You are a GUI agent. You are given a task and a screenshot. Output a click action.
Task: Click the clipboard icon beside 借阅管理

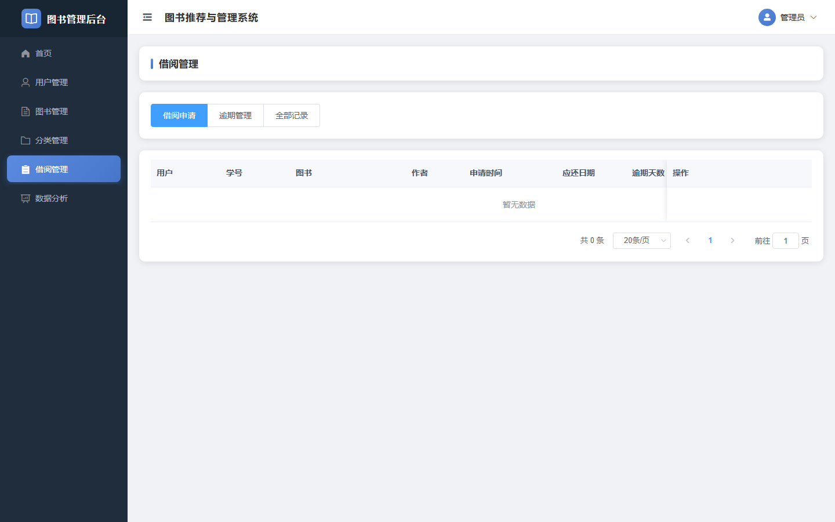tap(26, 169)
